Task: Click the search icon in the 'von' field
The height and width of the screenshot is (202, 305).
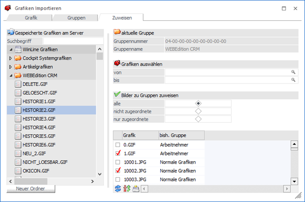Action: pos(294,72)
